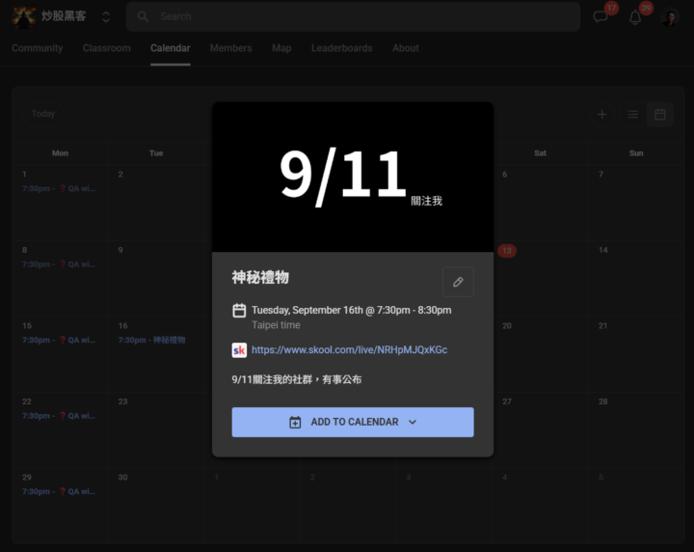Open the Community tab
Image resolution: width=694 pixels, height=552 pixels.
pos(38,48)
